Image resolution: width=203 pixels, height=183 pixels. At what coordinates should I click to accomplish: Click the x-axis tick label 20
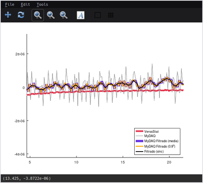pos(169,162)
